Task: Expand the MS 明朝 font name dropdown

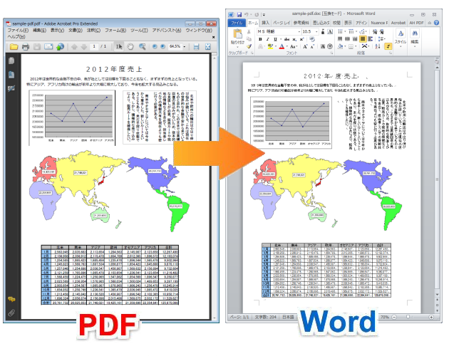Action: 296,31
